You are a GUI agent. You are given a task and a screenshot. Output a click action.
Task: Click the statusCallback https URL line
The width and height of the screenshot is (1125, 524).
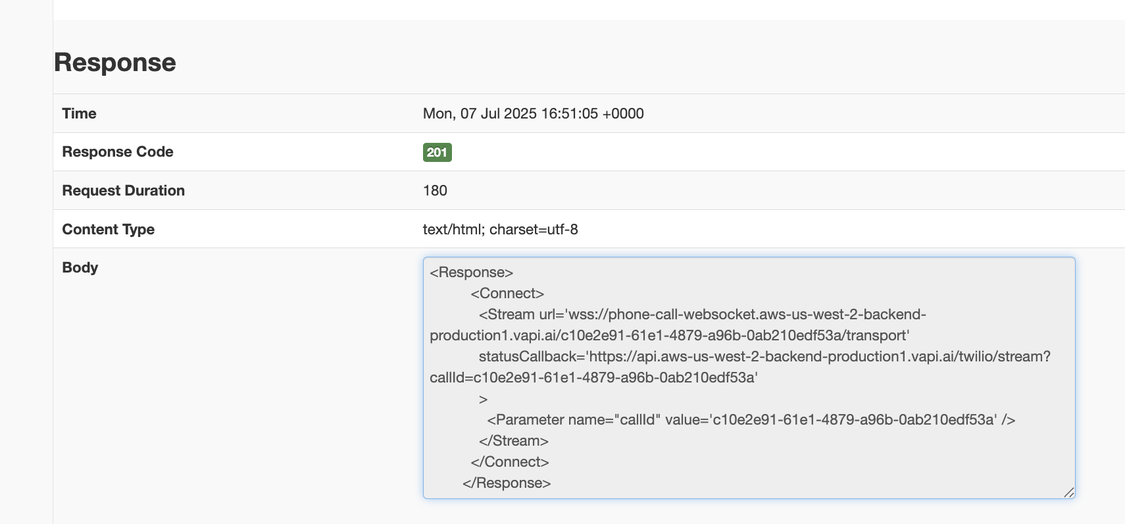[x=764, y=357]
